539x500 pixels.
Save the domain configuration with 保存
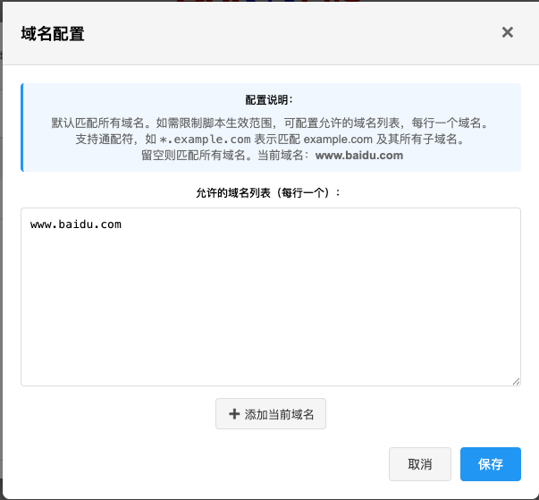pos(490,464)
